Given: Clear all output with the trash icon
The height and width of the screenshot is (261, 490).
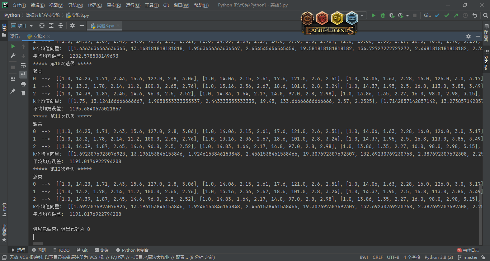Looking at the screenshot, I should tap(23, 93).
